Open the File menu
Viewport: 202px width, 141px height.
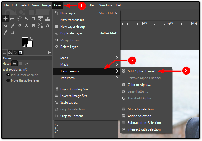(x=6, y=5)
